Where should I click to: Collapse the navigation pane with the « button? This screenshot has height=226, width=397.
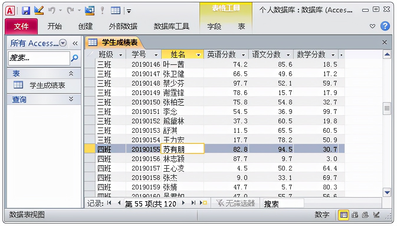coord(75,43)
